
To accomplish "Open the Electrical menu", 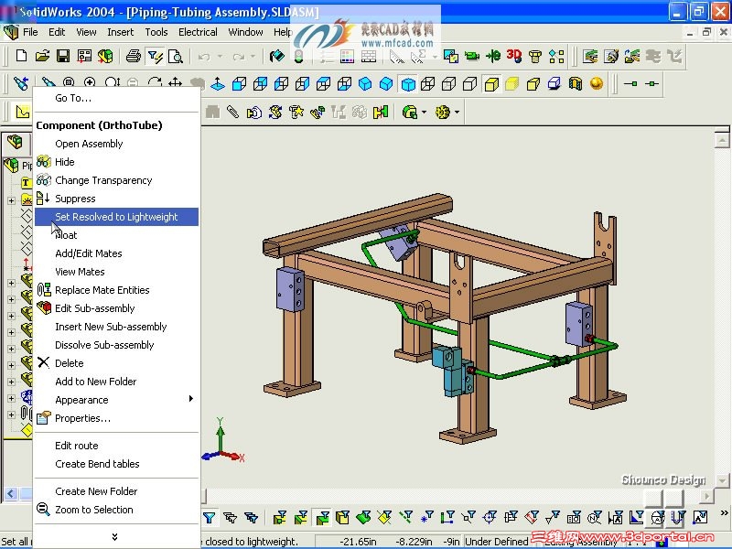I will [x=198, y=32].
